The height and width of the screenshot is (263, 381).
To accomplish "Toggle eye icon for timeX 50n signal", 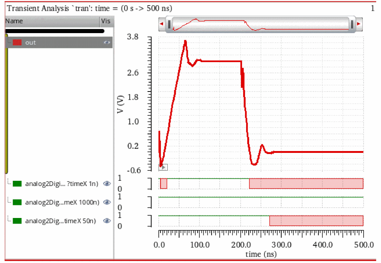I will tap(107, 221).
